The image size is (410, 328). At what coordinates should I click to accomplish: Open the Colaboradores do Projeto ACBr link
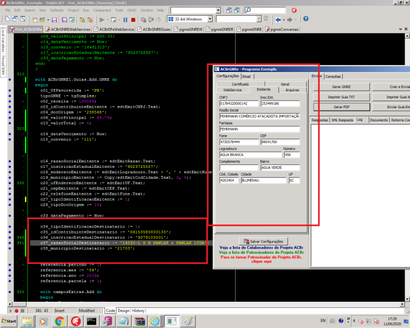(261, 248)
